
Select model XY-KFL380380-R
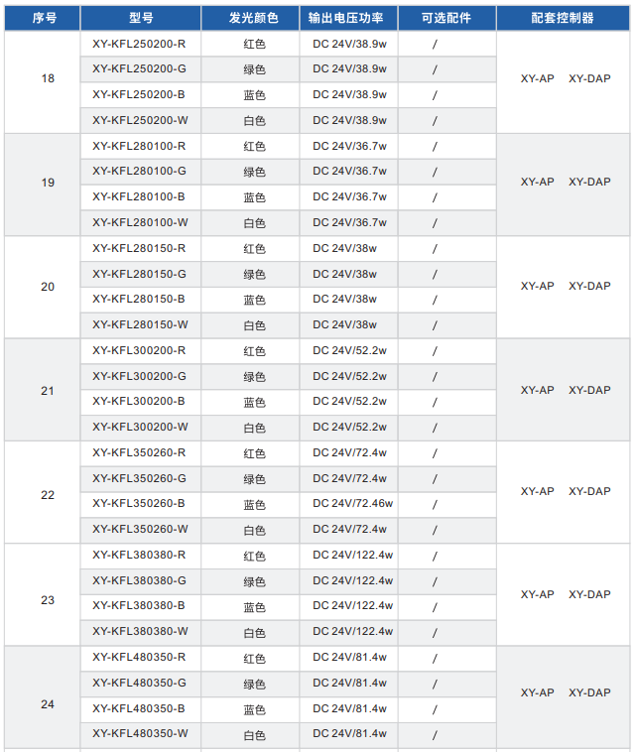coord(140,556)
